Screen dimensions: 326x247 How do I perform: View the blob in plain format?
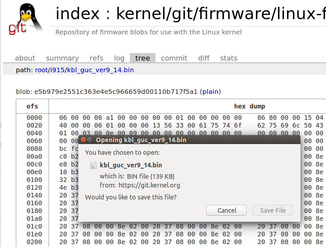pyautogui.click(x=210, y=92)
